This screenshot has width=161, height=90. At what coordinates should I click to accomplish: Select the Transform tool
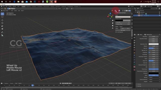click(x=2, y=29)
